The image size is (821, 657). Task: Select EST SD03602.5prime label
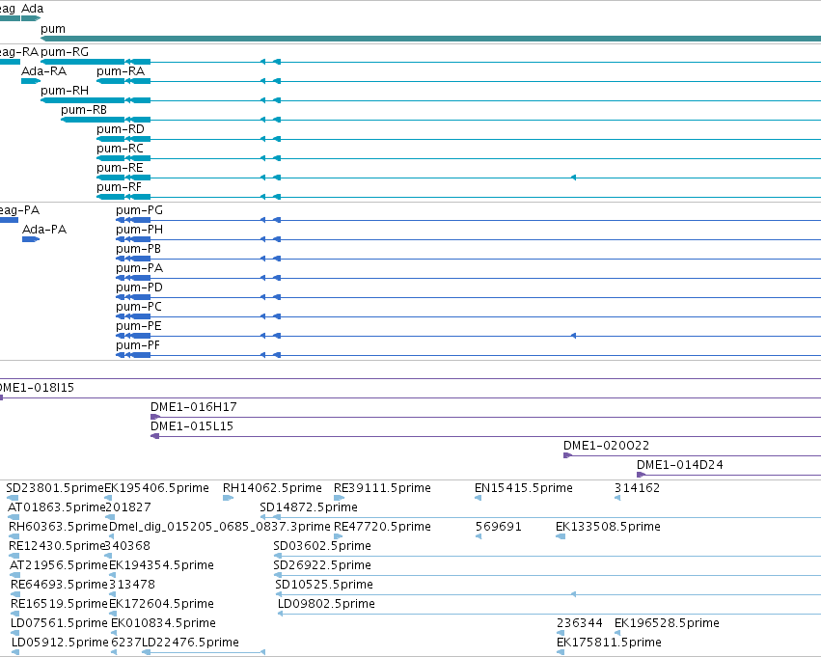[x=322, y=546]
